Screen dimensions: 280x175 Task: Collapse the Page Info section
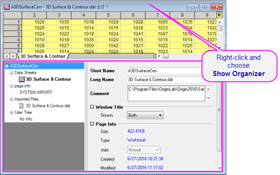92,124
